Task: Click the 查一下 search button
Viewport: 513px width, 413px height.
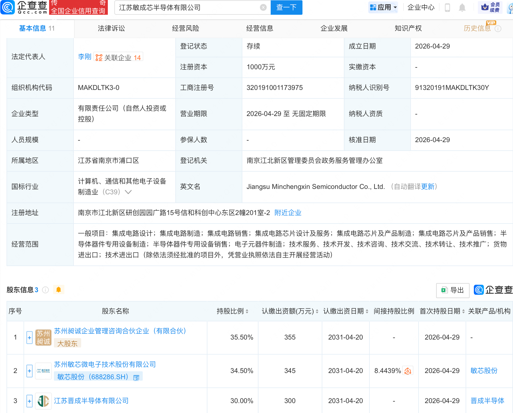Action: click(x=286, y=7)
